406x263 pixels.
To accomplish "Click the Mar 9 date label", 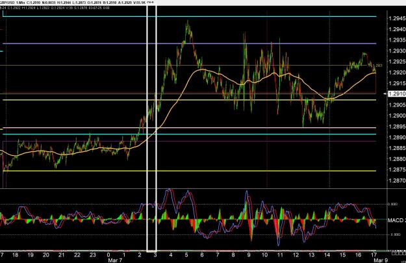I will (381, 260).
